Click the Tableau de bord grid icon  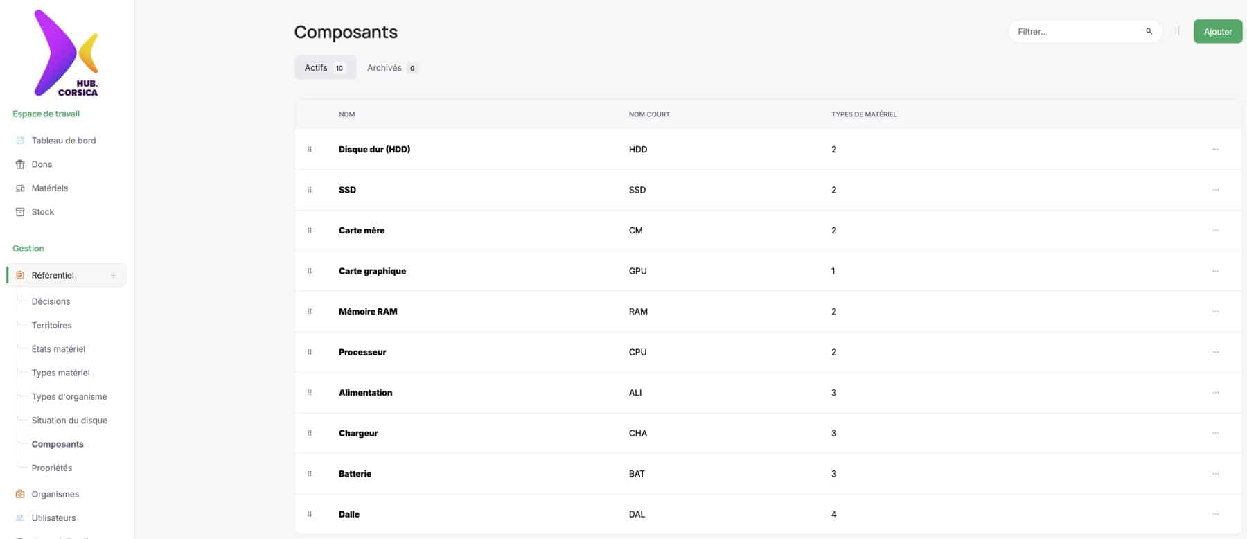pos(20,141)
